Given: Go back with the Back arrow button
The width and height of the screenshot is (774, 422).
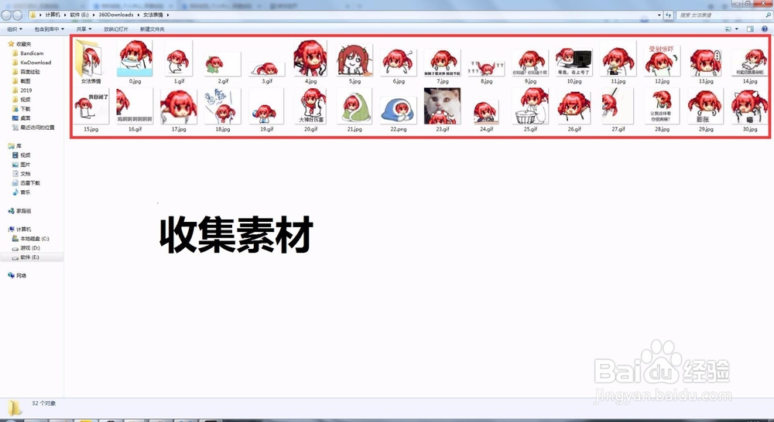Looking at the screenshot, I should coord(6,15).
